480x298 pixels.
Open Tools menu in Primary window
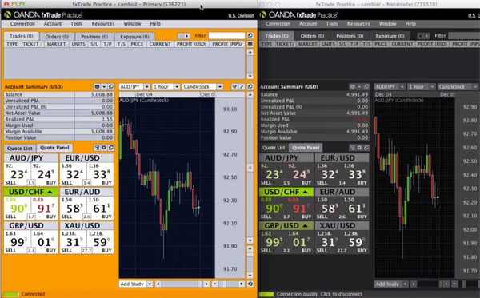(x=77, y=23)
